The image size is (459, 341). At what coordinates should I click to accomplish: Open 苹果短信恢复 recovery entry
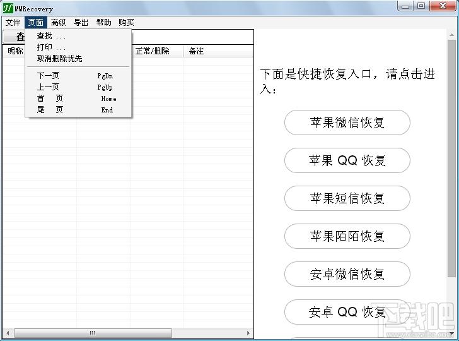pyautogui.click(x=347, y=198)
